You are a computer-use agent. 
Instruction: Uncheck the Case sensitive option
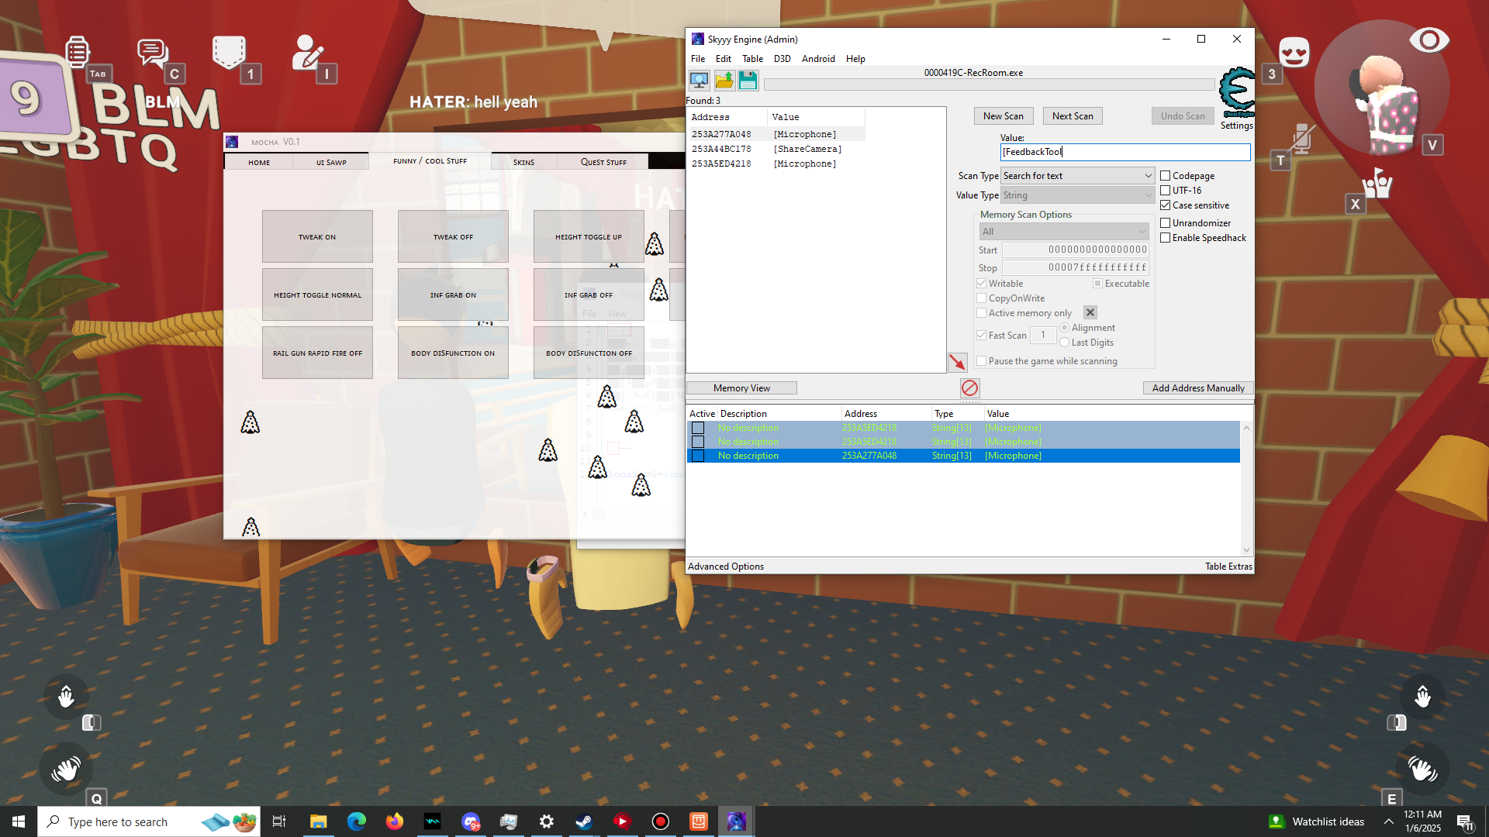(x=1165, y=205)
